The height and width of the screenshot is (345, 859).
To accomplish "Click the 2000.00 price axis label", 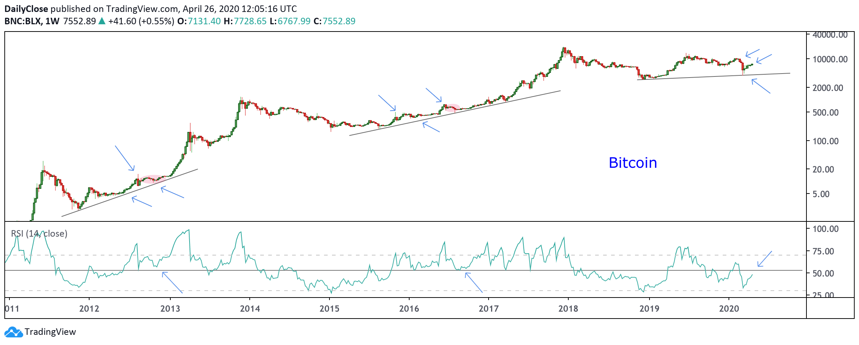I will click(828, 88).
